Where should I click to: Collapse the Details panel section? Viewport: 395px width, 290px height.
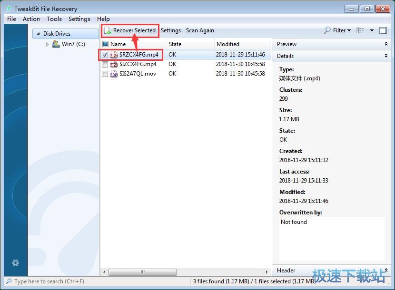click(x=386, y=56)
